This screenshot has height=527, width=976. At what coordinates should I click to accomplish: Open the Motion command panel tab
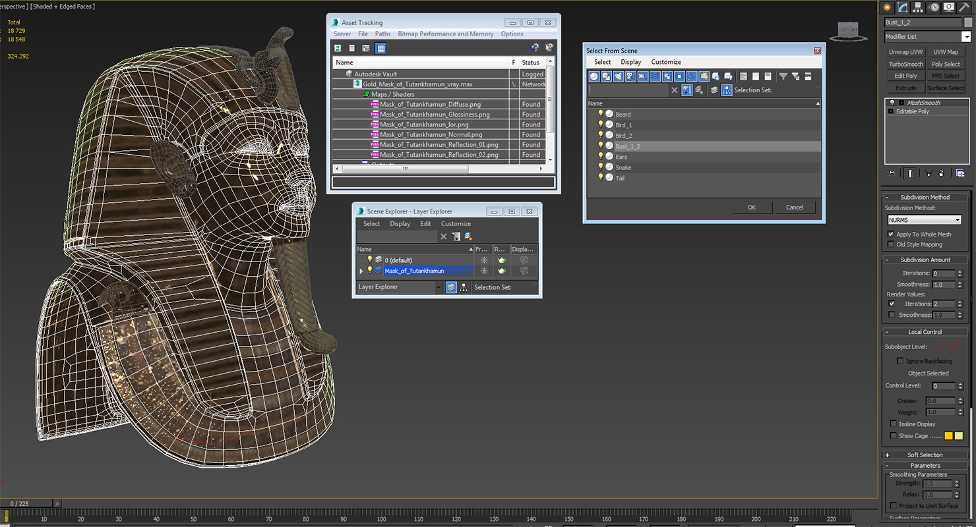point(934,7)
